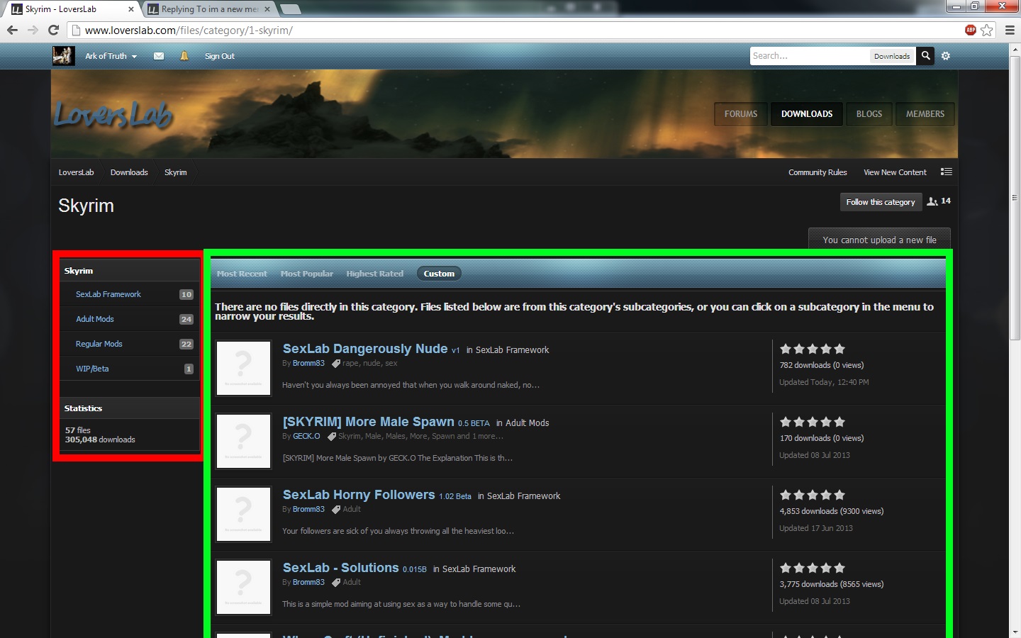Open author GECK.O profile
Image resolution: width=1021 pixels, height=638 pixels.
(x=306, y=436)
